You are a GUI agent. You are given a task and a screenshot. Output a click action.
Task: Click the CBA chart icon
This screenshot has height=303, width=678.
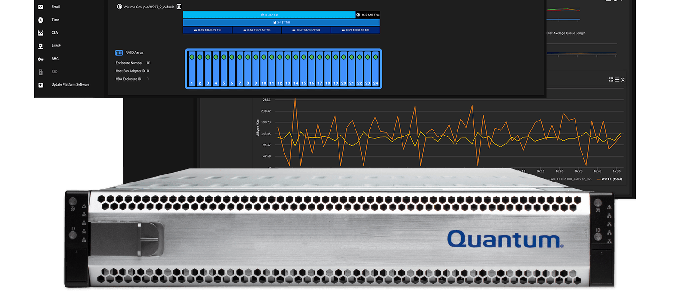click(x=41, y=33)
